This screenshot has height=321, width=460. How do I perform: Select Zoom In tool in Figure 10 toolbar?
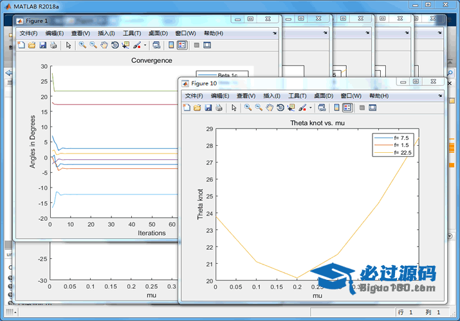tap(248, 108)
